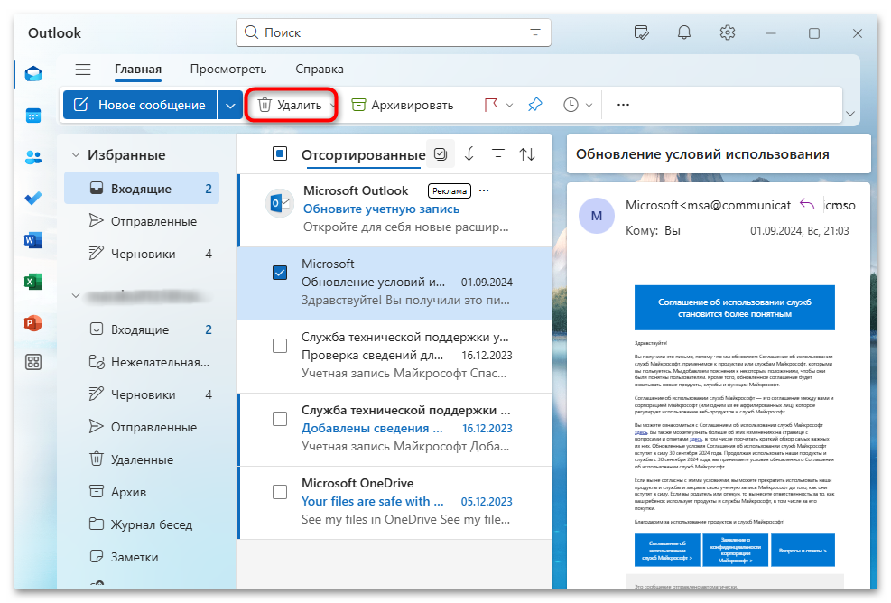Screen dimensions: 891x603
Task: Click the Новое сообщение button
Action: pos(140,105)
